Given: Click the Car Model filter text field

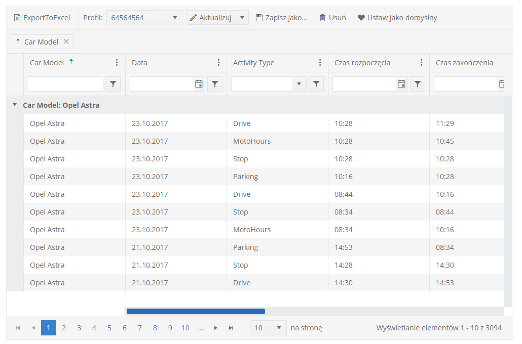Looking at the screenshot, I should [x=65, y=84].
